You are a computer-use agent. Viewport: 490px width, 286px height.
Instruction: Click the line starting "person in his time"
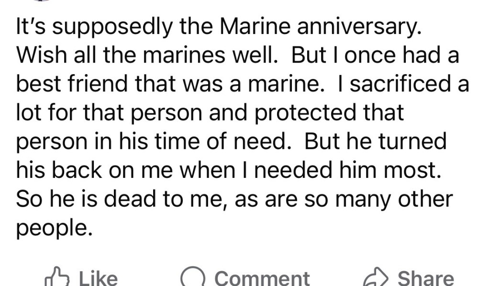point(231,142)
